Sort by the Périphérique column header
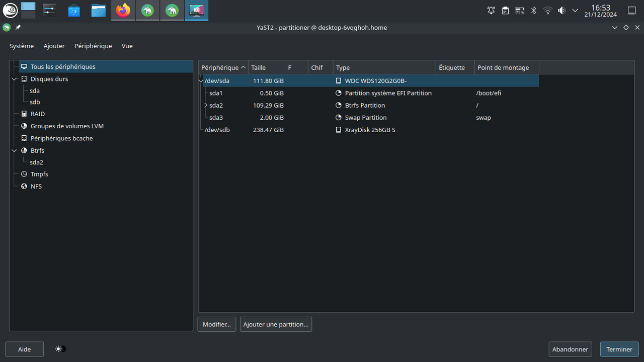 click(x=223, y=67)
